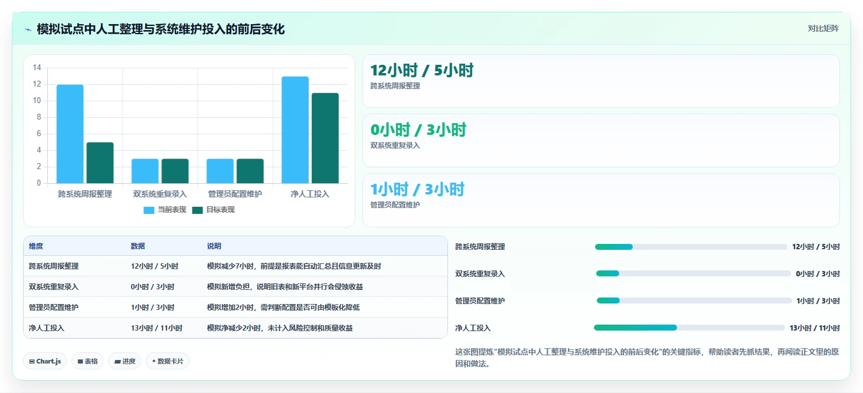The height and width of the screenshot is (393, 863).
Task: Click the 双系统重复录入 cell in the table
Action: (x=54, y=287)
